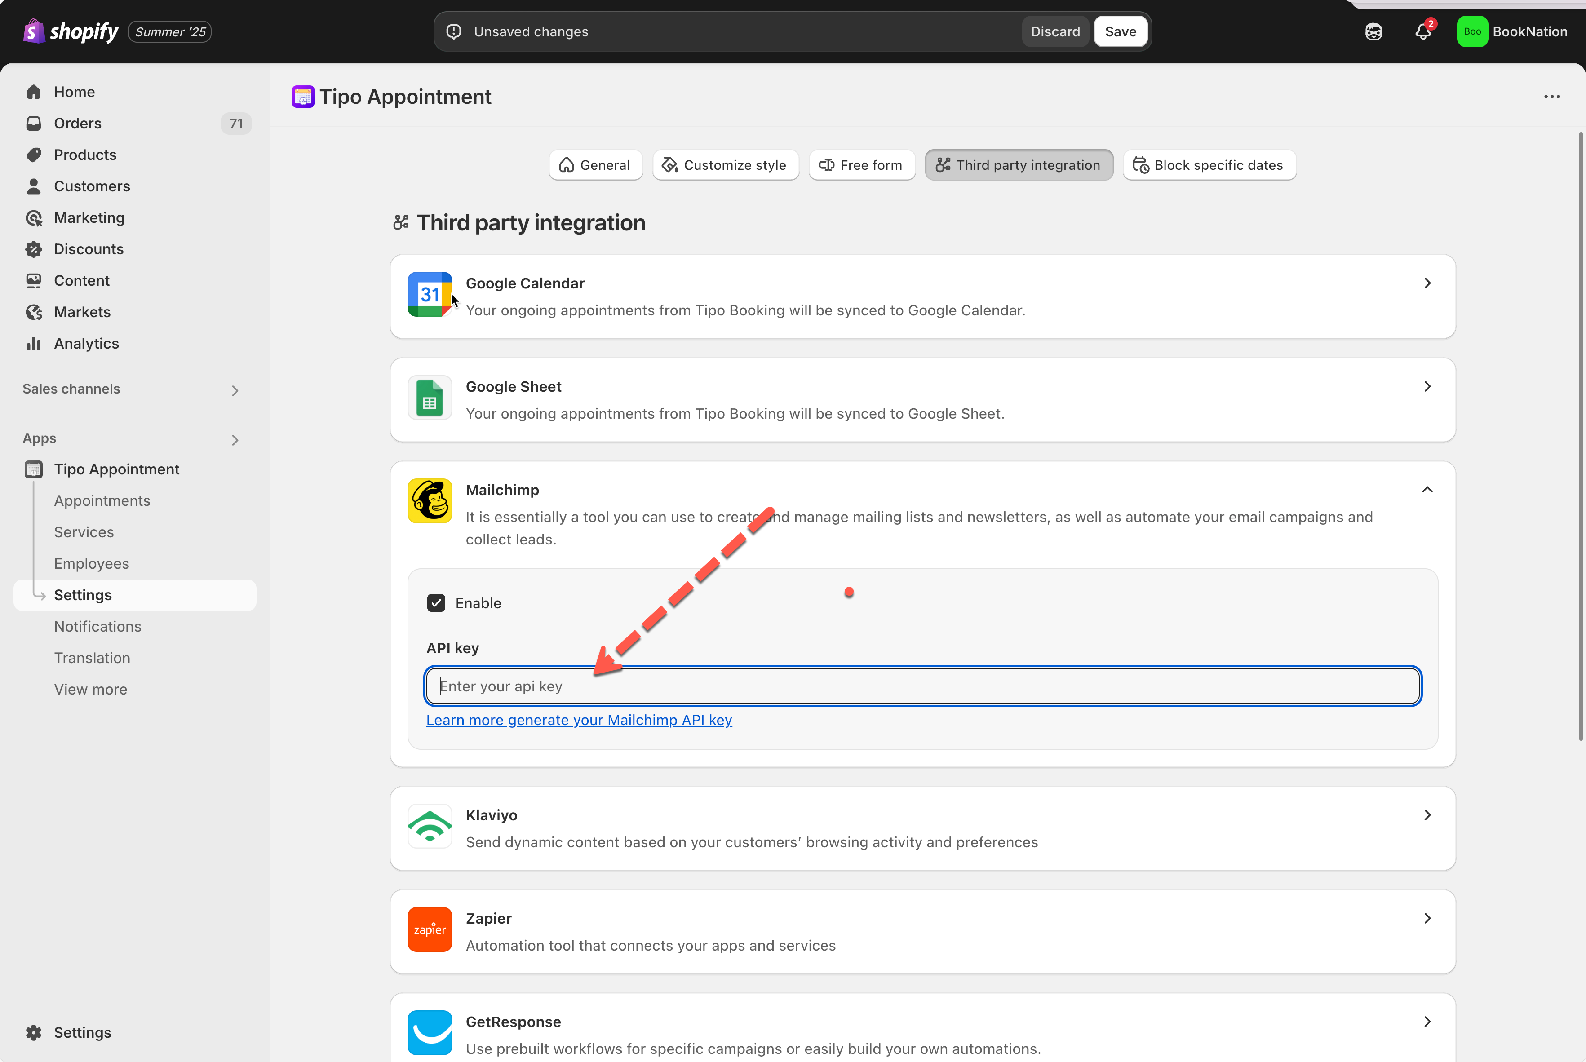Open Learn more Mailchimp API key link

579,720
